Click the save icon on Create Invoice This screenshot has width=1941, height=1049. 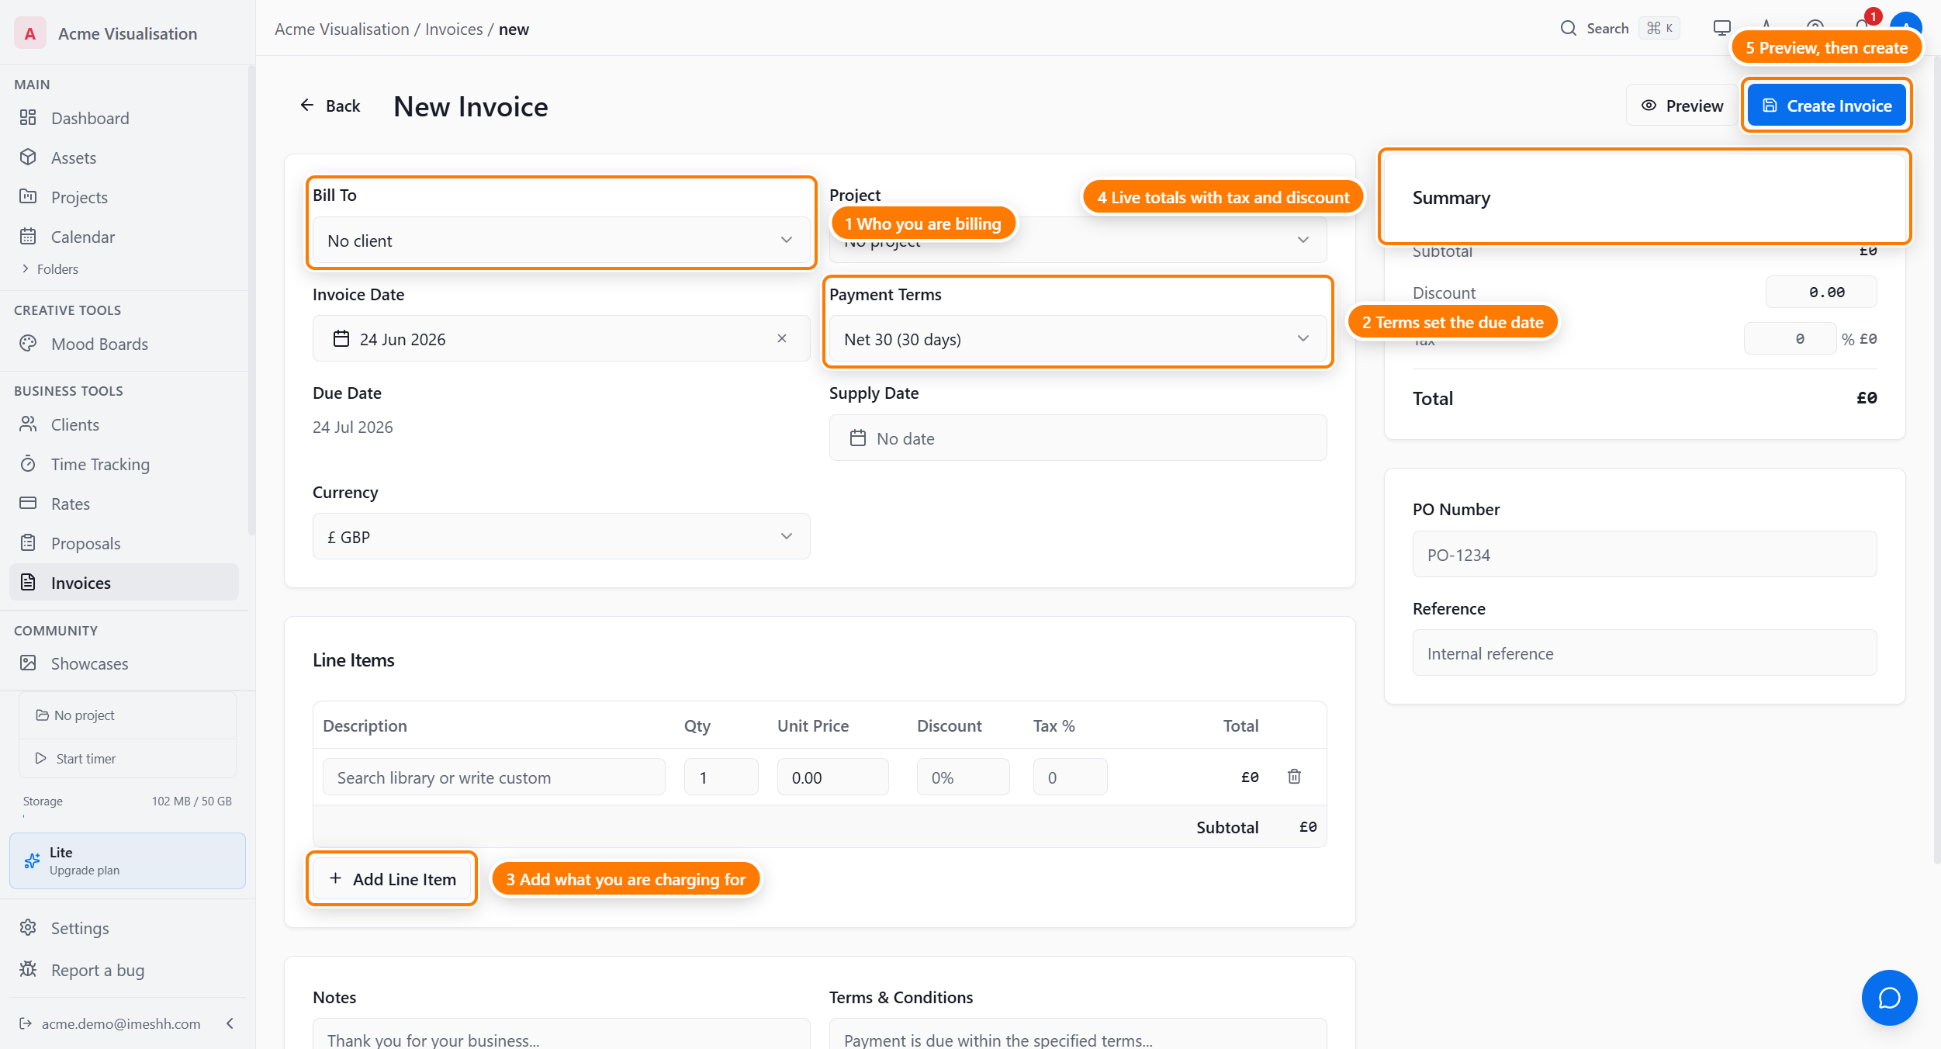pos(1770,106)
